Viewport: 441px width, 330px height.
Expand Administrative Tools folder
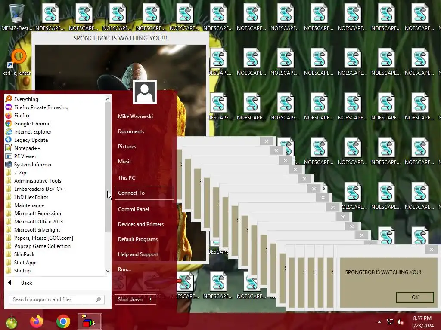(x=55, y=181)
